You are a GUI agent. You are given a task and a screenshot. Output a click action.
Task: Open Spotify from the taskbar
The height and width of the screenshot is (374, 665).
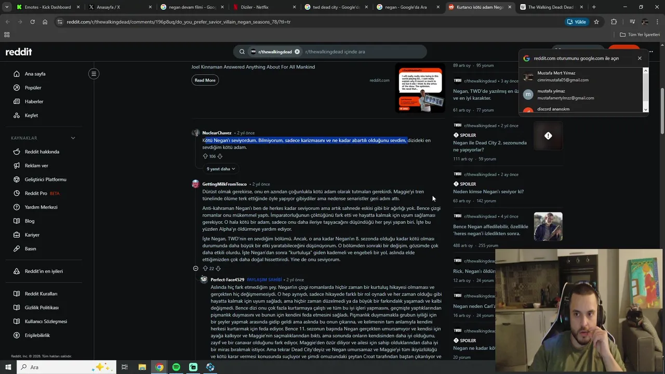pyautogui.click(x=176, y=367)
